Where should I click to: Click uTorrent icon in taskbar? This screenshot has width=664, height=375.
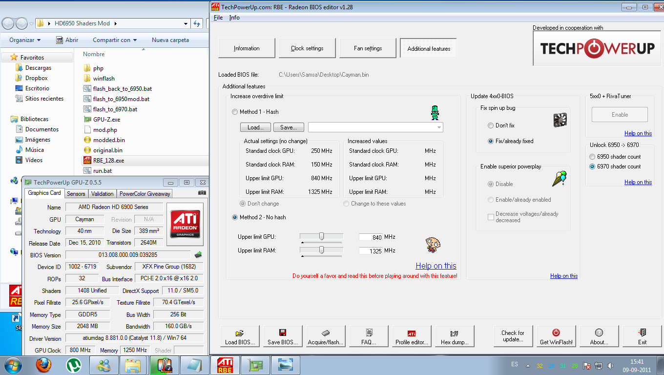pos(74,365)
